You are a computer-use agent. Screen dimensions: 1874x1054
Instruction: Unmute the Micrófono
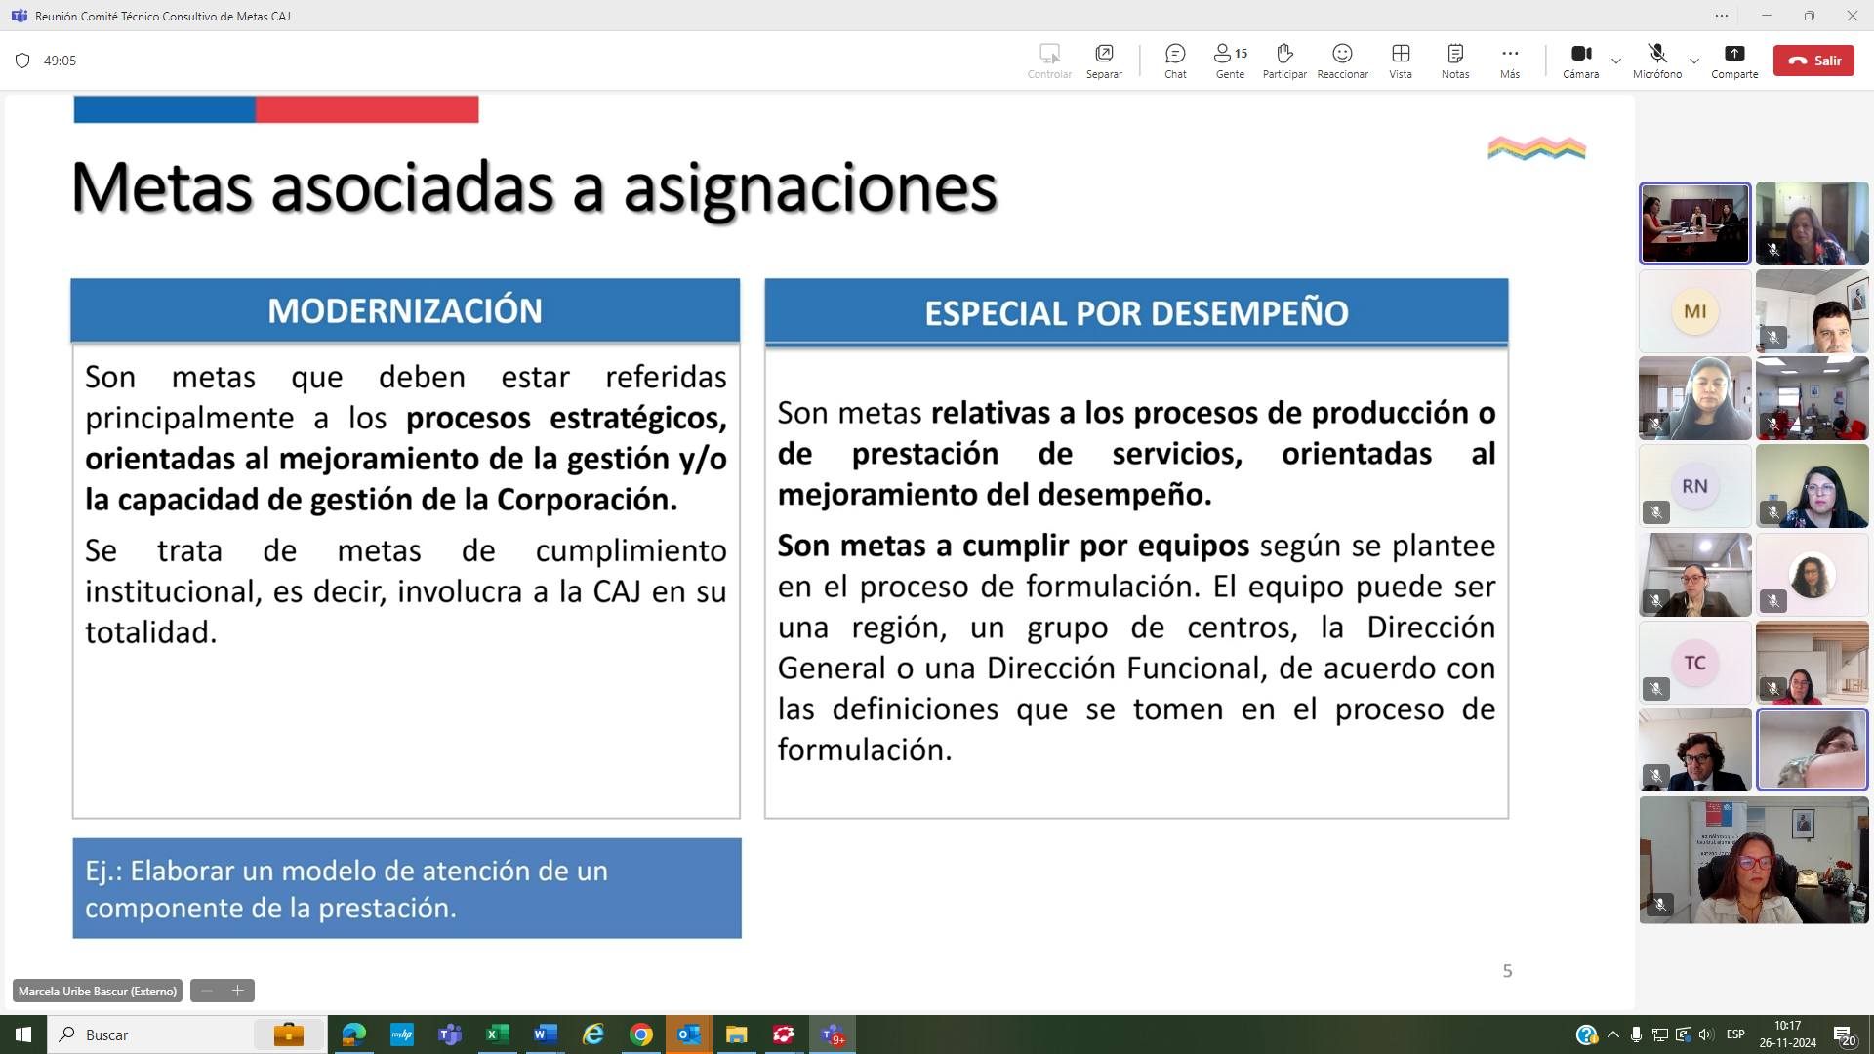(x=1655, y=54)
